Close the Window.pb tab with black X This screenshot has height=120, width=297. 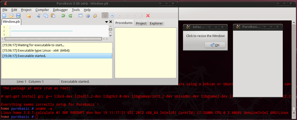[111, 22]
